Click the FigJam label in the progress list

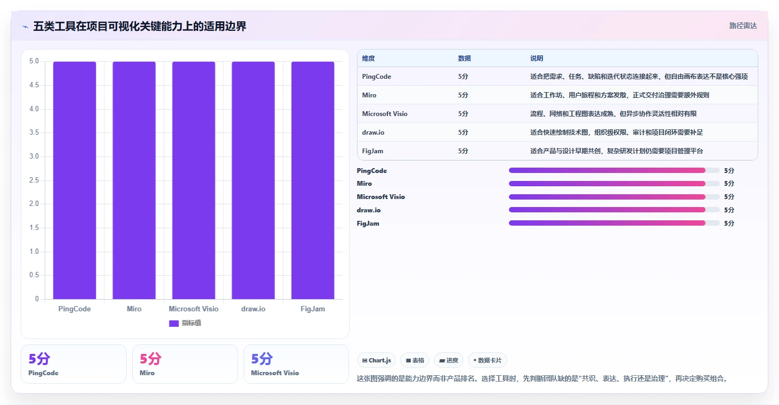coord(368,224)
